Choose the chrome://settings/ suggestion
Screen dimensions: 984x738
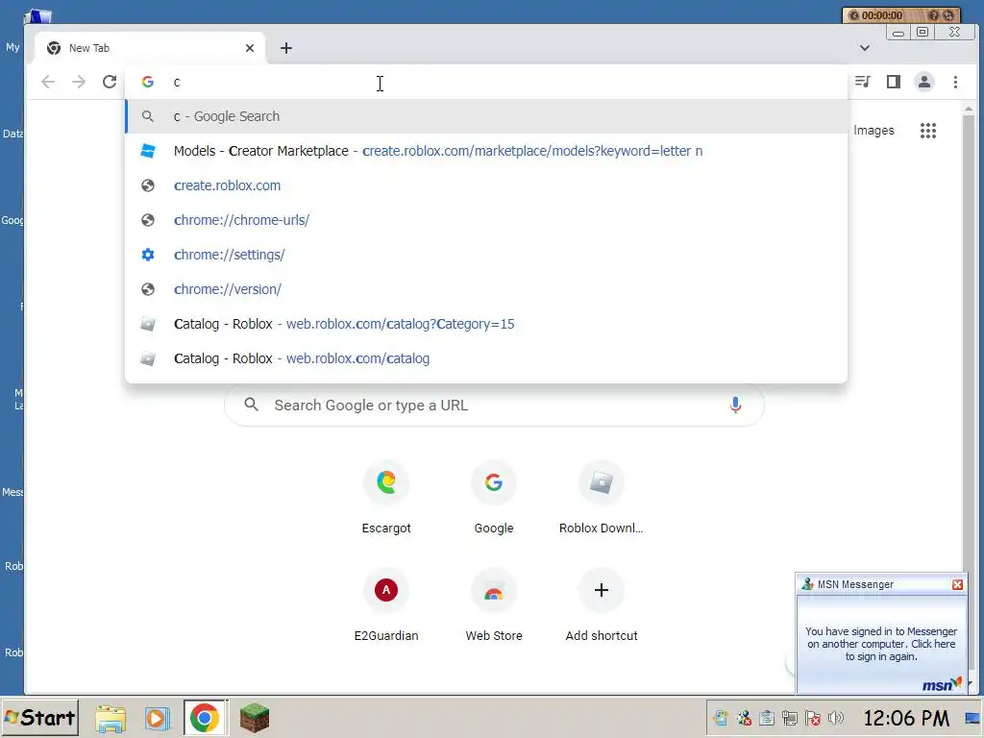(x=486, y=254)
